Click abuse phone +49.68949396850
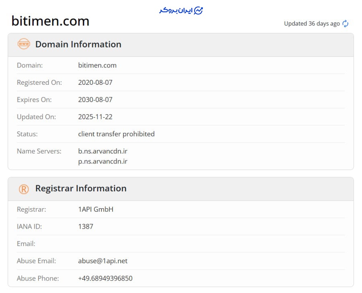Image resolution: width=362 pixels, height=293 pixels. (x=105, y=278)
